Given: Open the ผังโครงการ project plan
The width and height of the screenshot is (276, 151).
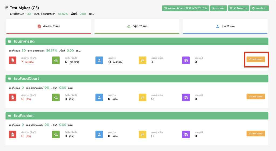Looking at the screenshot, I should [238, 8].
